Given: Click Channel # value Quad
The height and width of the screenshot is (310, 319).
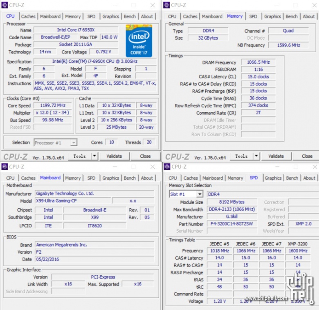Looking at the screenshot, I should pyautogui.click(x=288, y=31).
